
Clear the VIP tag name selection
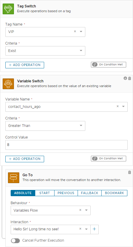tap(75, 31)
